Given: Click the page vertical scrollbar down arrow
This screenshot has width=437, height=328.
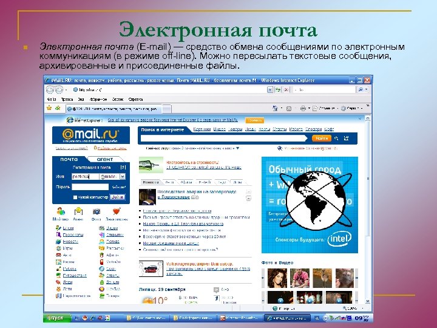Looking at the screenshot, I should coord(368,301).
